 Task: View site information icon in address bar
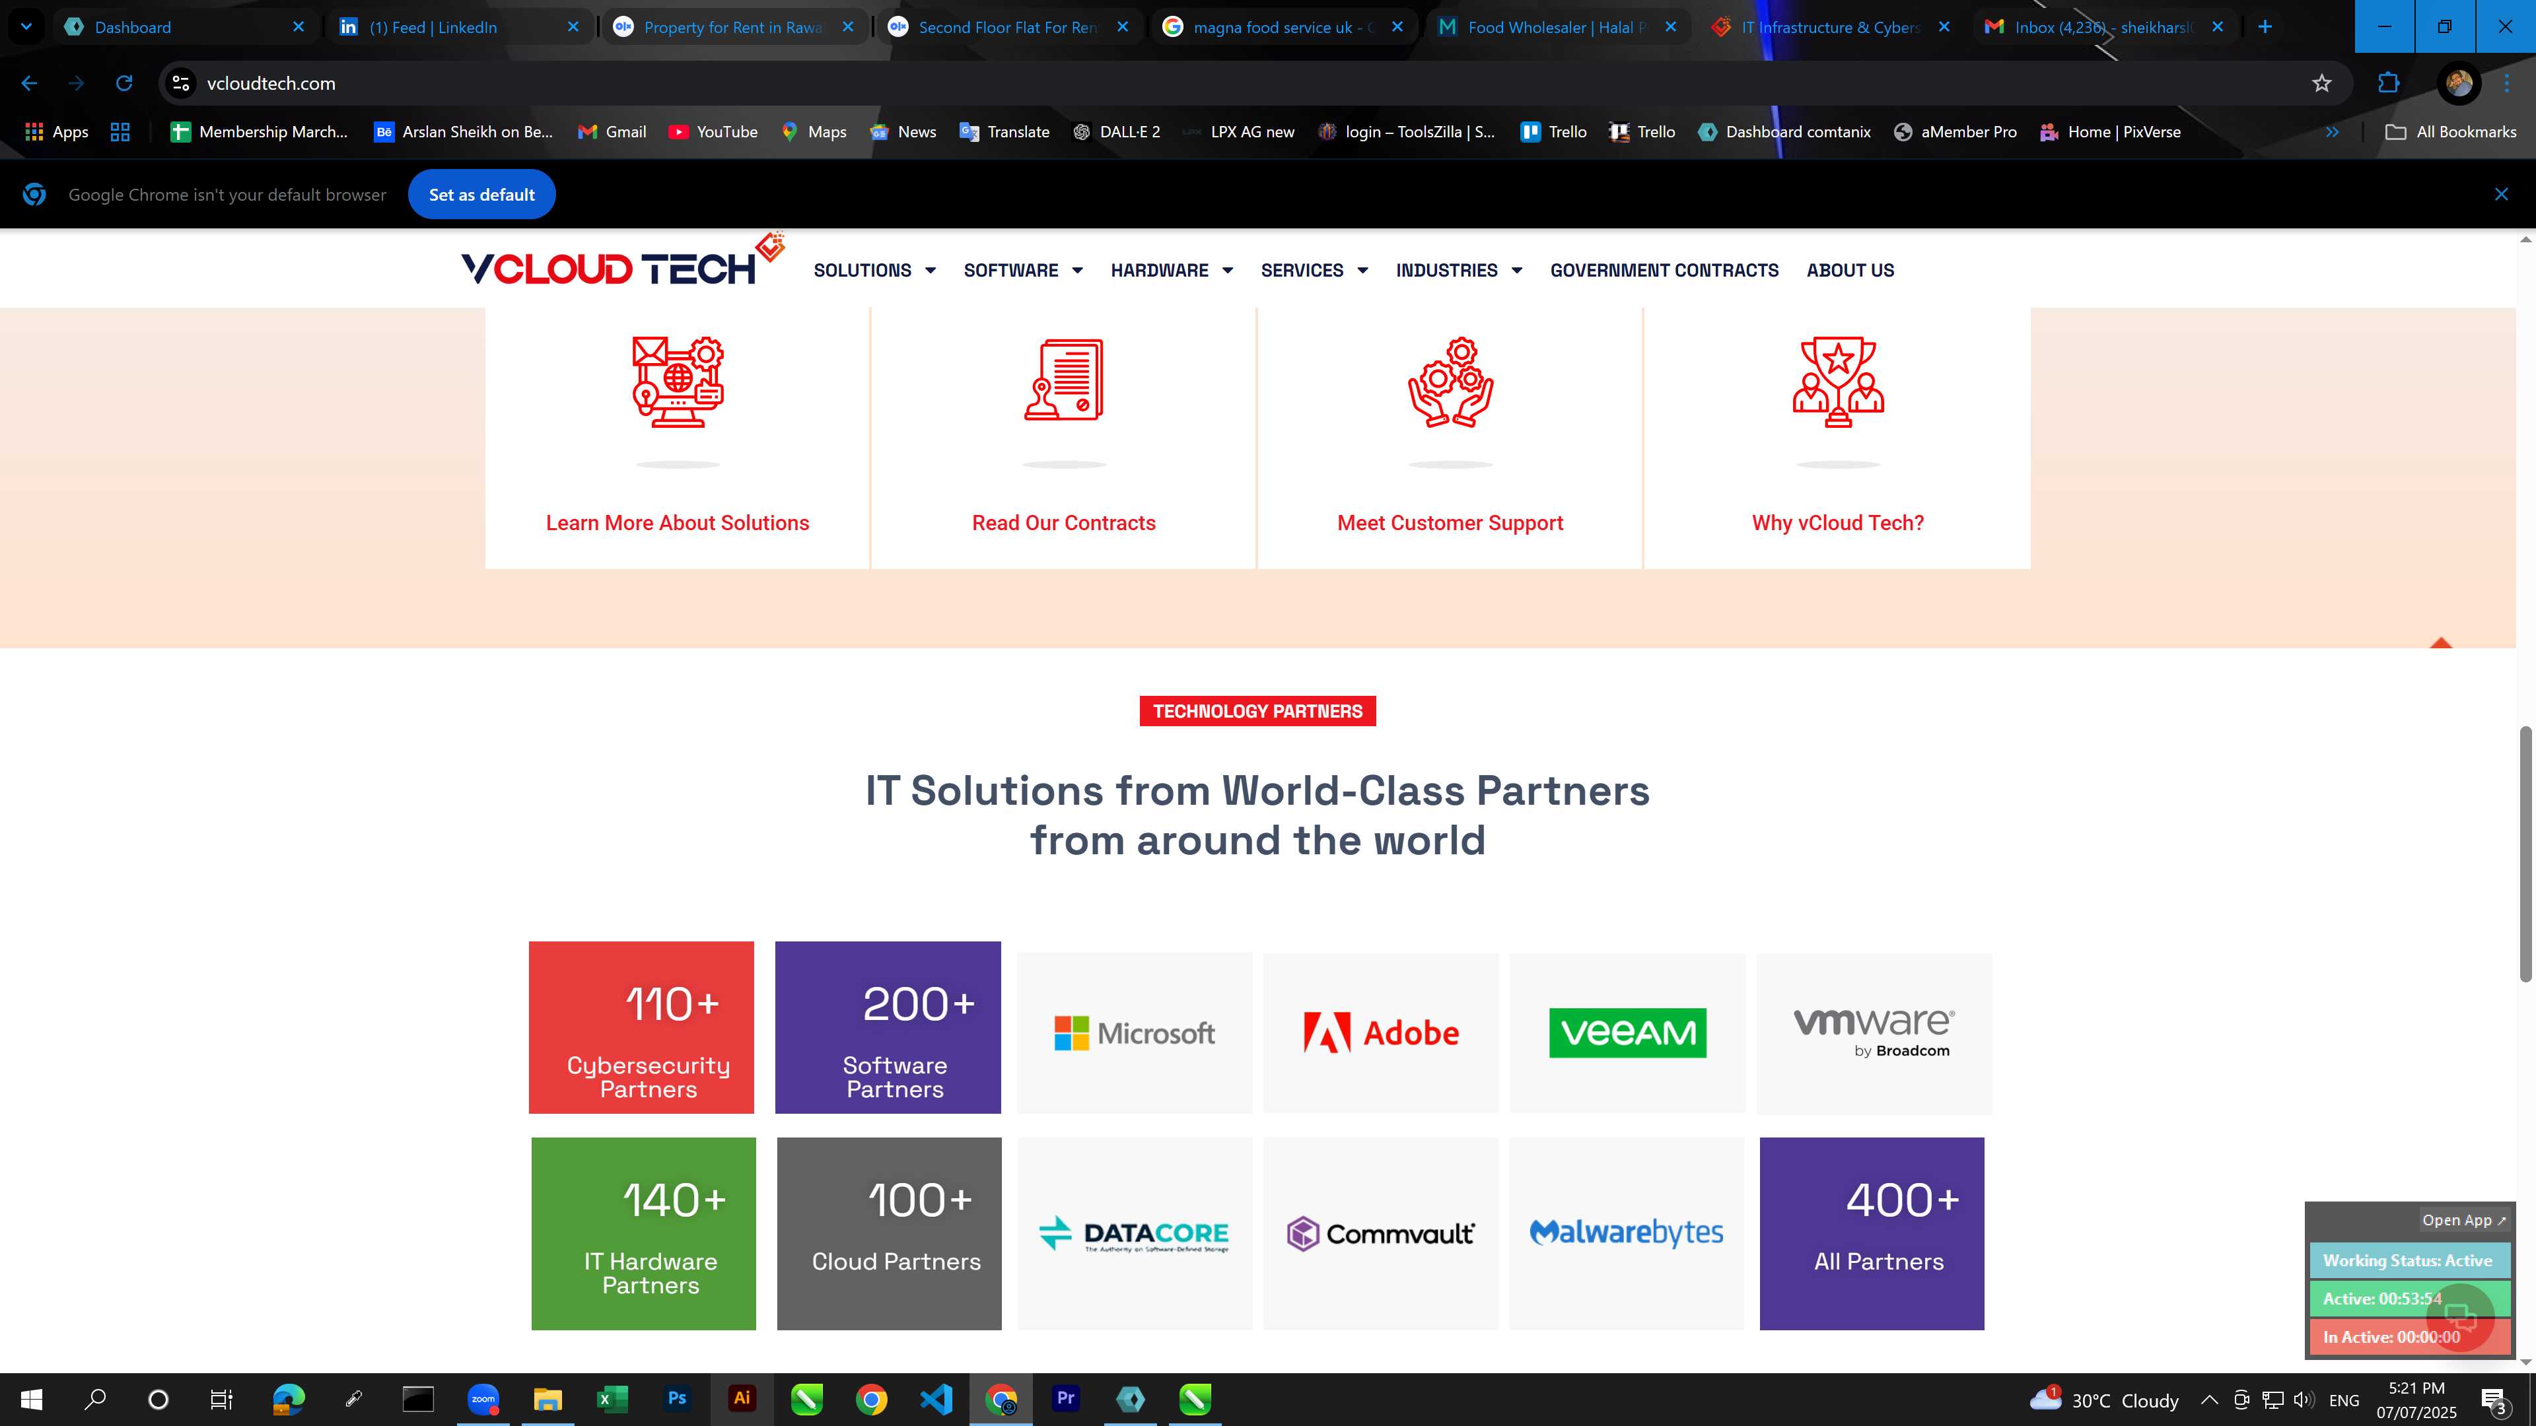181,84
